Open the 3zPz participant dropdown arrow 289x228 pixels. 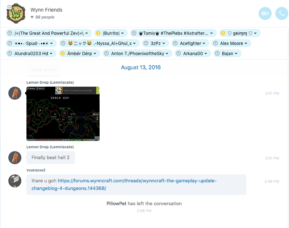[x=164, y=43]
